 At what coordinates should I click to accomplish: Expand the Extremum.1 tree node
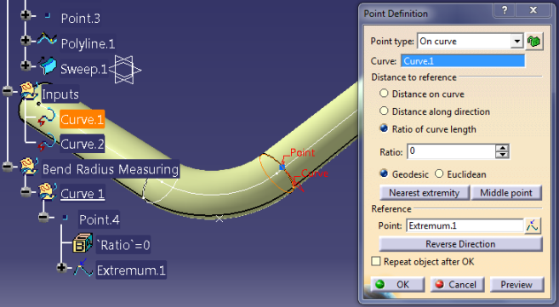coord(61,268)
